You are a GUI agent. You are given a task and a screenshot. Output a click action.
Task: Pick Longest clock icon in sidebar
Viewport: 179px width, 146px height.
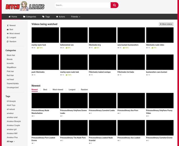click(11, 37)
